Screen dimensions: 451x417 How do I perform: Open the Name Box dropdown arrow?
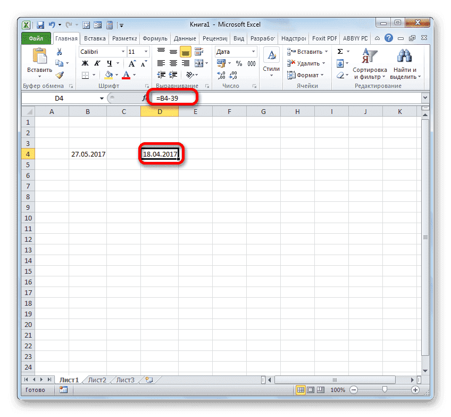[x=103, y=98]
